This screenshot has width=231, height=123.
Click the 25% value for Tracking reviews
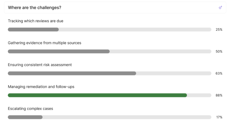point(219,29)
